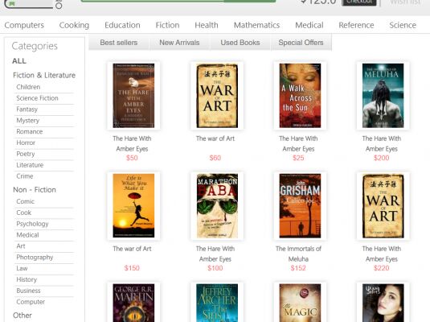Open Life is What You Make it cover

(x=133, y=206)
